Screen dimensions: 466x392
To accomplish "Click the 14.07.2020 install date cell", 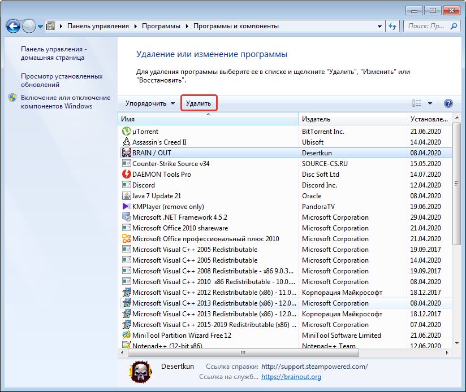I will [x=426, y=175].
